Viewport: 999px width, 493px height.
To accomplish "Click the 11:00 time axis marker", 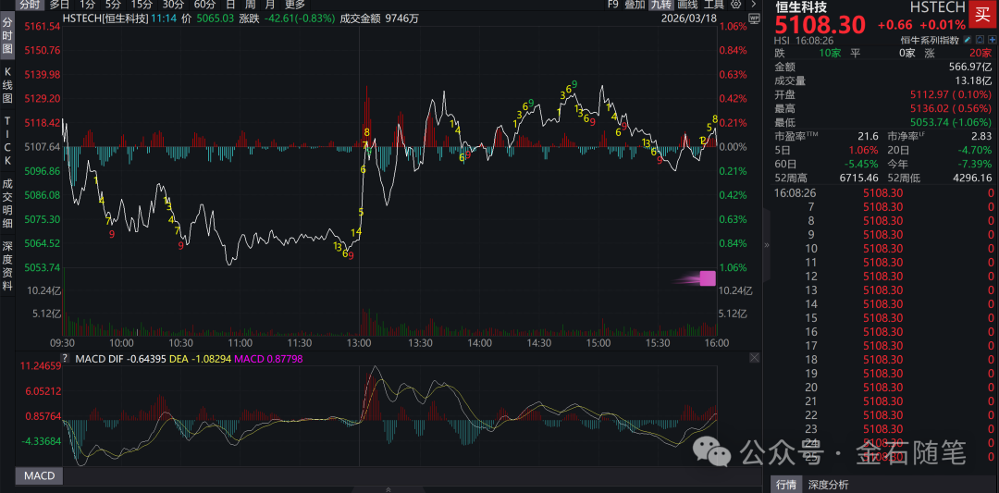I will (x=240, y=342).
